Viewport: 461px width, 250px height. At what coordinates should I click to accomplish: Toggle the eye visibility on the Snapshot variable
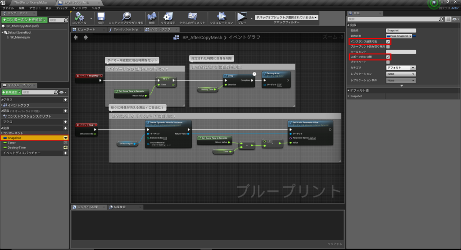(x=66, y=138)
